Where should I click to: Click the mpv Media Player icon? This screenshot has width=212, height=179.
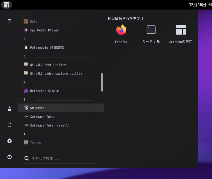pos(26,30)
